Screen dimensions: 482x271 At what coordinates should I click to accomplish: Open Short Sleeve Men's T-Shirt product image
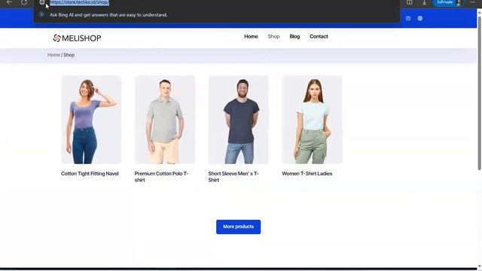239,120
